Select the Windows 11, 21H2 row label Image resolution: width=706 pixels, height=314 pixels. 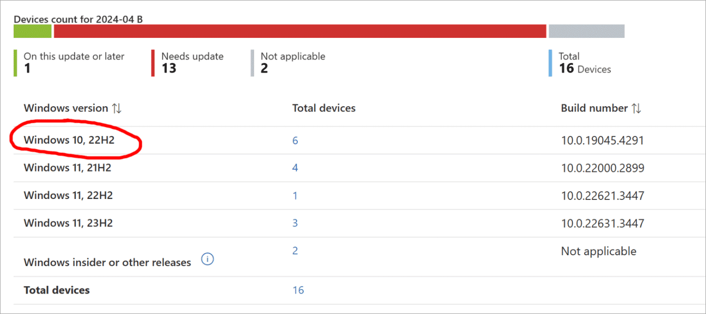(68, 168)
